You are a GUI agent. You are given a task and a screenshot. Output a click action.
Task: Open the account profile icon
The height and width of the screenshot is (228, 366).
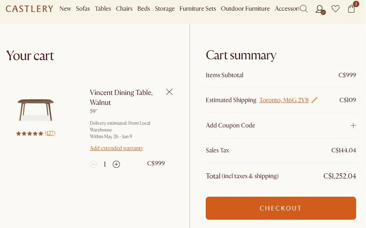(320, 9)
